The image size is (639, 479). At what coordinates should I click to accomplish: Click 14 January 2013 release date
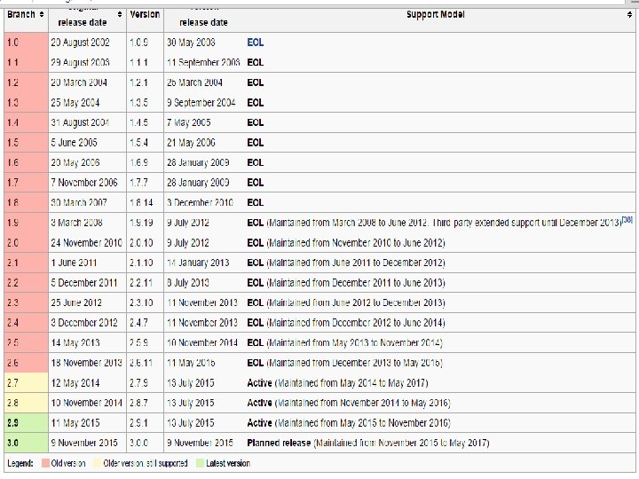198,263
